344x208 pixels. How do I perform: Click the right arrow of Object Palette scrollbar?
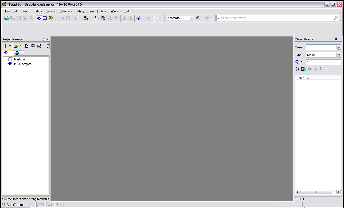coord(338,192)
